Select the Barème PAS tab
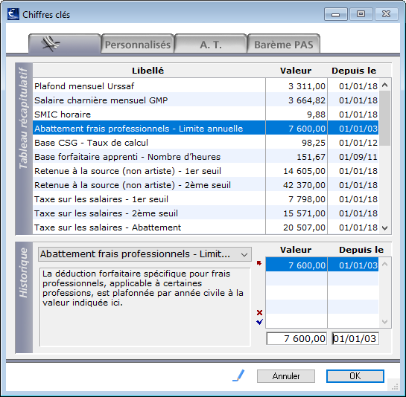Image resolution: width=406 pixels, height=397 pixels. coord(284,45)
